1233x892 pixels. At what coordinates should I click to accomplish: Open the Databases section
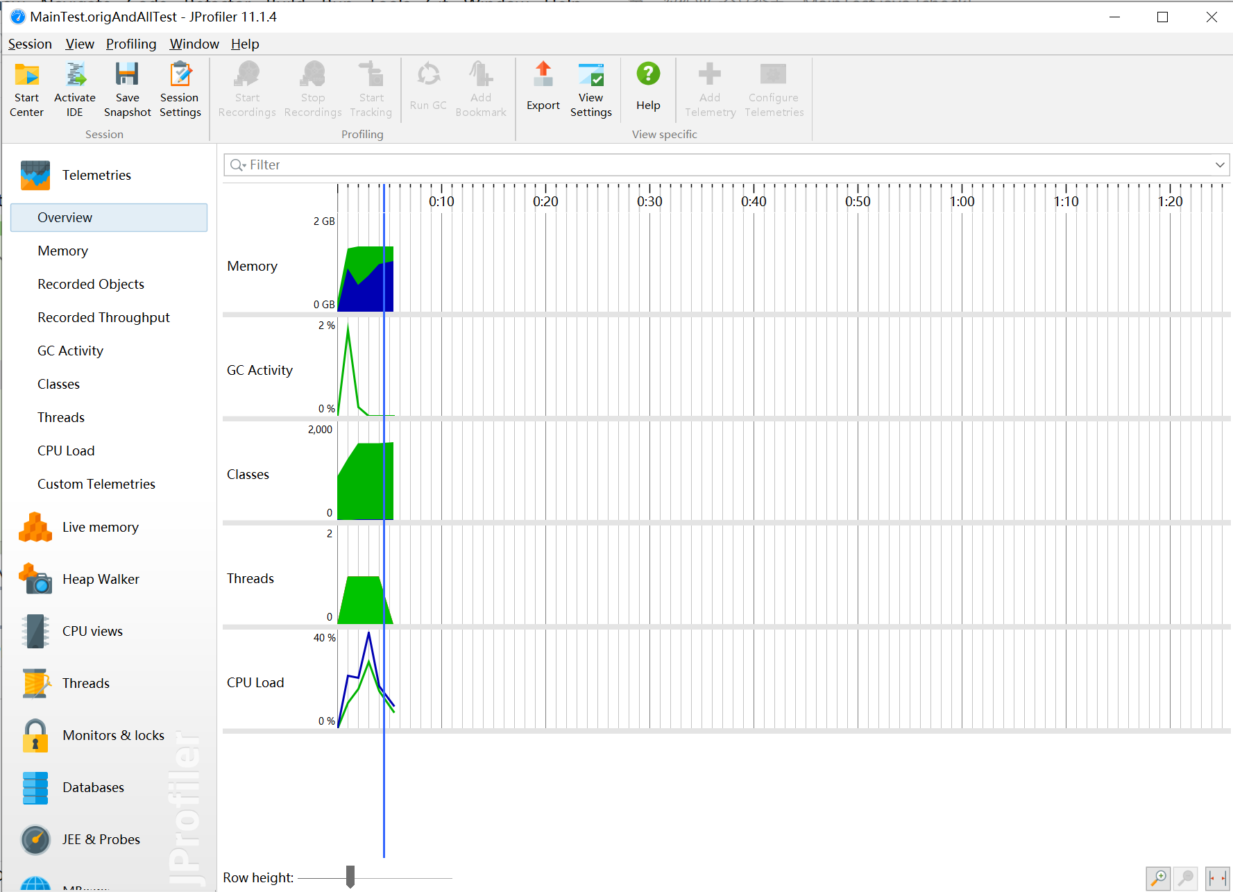point(73,787)
